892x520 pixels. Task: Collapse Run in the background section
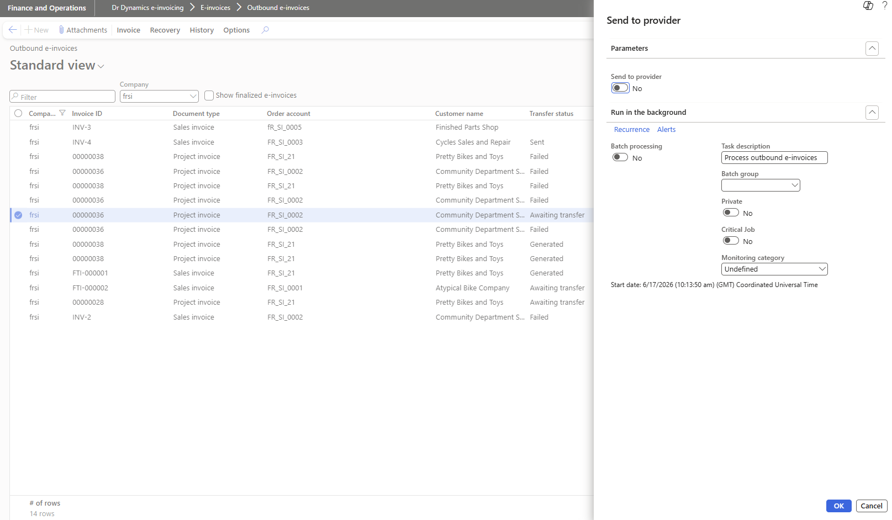pyautogui.click(x=872, y=113)
